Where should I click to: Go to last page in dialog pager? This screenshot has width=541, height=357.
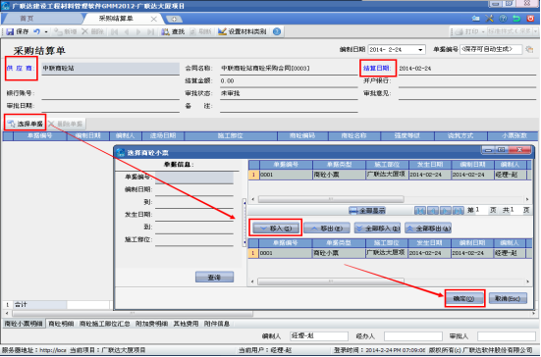[459, 210]
